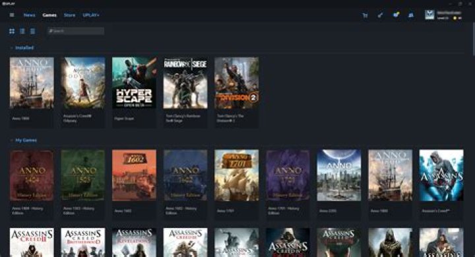475x257 pixels.
Task: Open the Anno 2205 tile
Action: pos(339,184)
